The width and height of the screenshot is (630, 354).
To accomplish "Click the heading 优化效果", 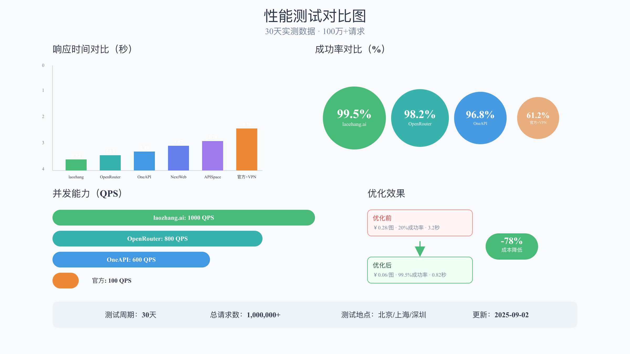I will pyautogui.click(x=386, y=194).
